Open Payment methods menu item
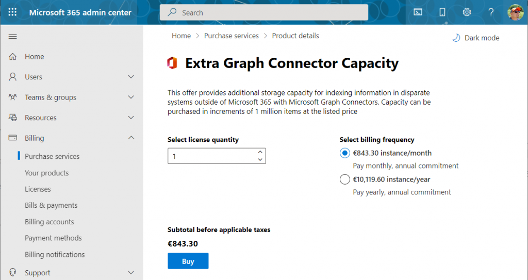528x280 pixels. (x=53, y=238)
